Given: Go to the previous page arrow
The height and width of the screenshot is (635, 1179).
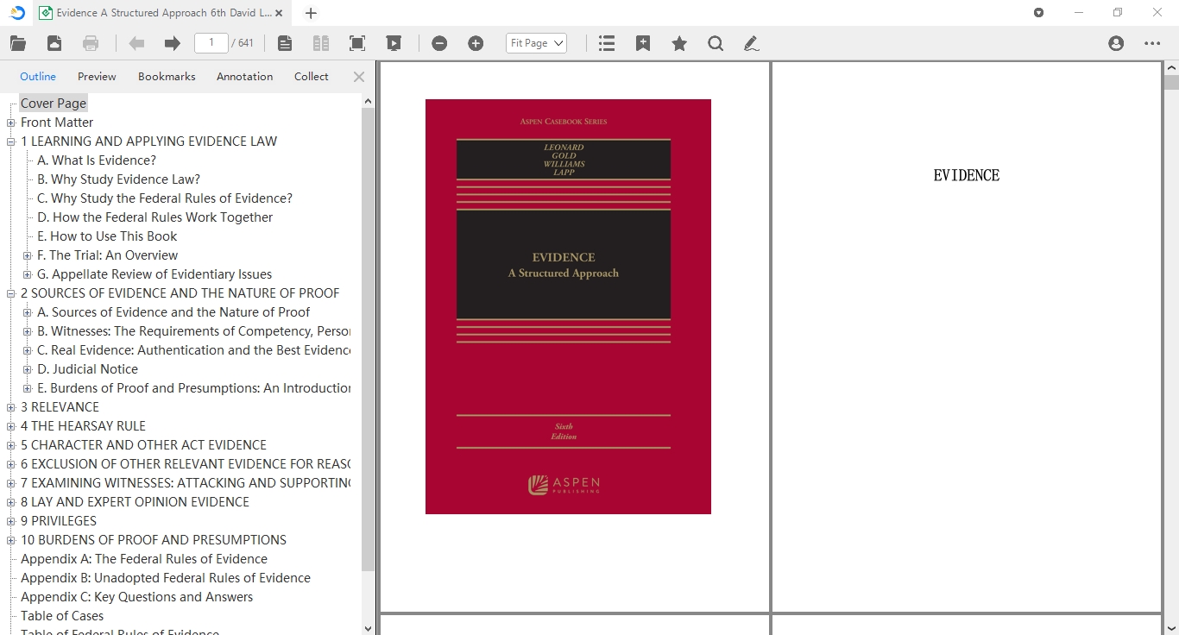Looking at the screenshot, I should pyautogui.click(x=136, y=43).
